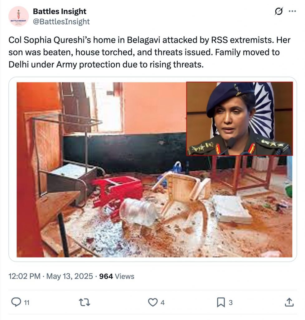This screenshot has width=305, height=320.
Task: Click the tweet text about Belagavi
Action: click(x=149, y=52)
